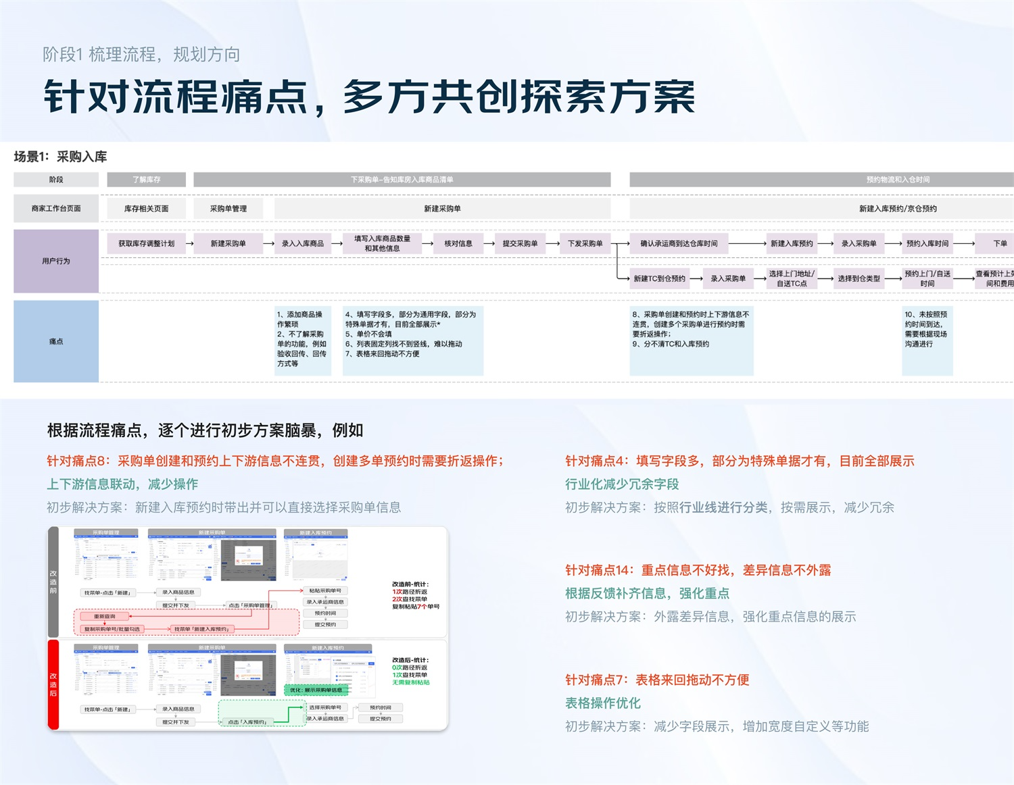Select the heading 场景1：采购入库
1014x785 pixels.
(60, 157)
